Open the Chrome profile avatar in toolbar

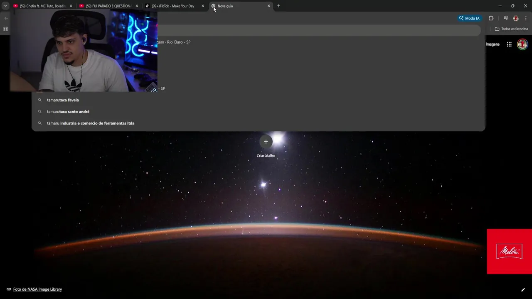click(x=516, y=18)
